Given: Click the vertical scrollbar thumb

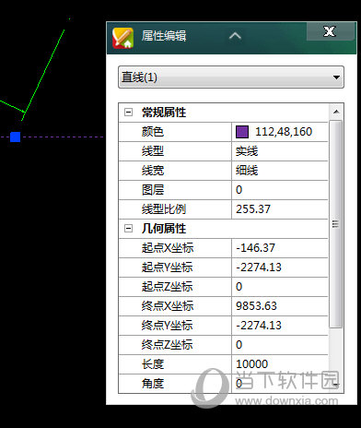Looking at the screenshot, I should point(336,224).
